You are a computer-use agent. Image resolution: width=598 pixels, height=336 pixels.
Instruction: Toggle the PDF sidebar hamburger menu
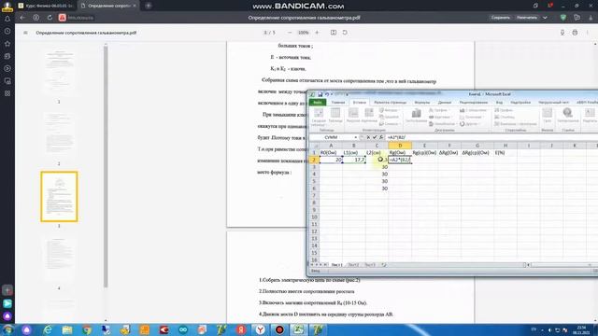point(25,33)
